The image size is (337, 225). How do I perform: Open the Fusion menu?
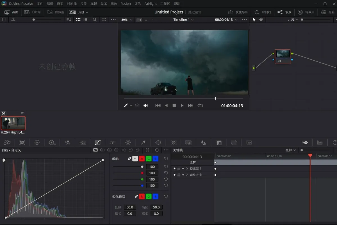[126, 4]
